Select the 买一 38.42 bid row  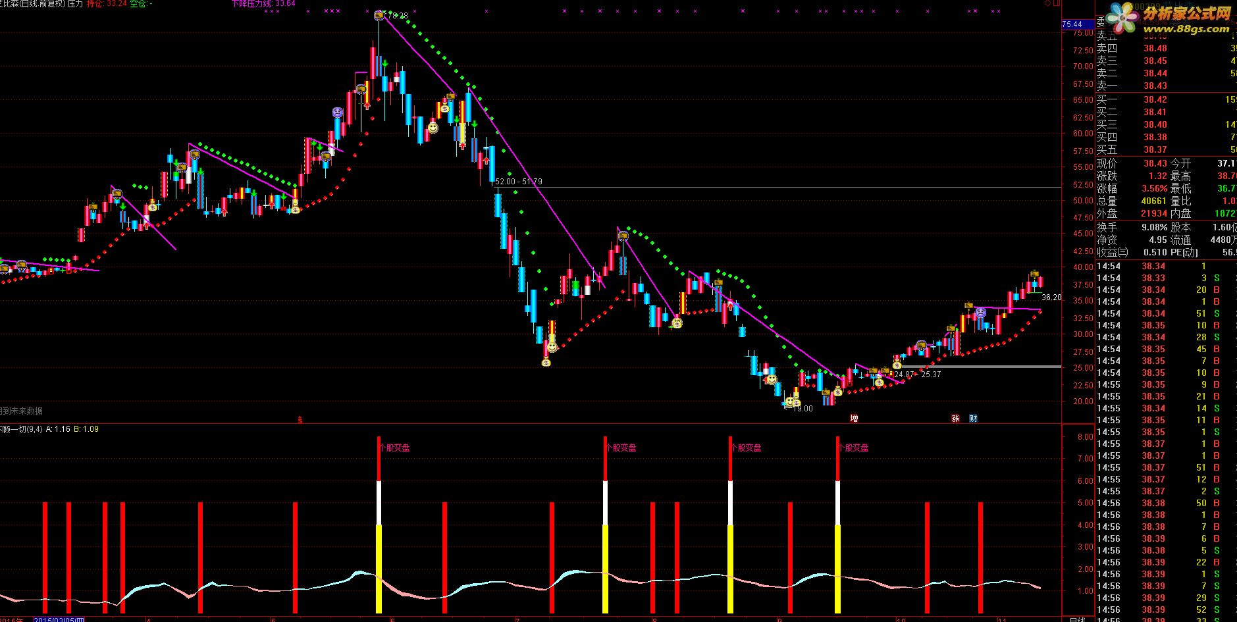tap(1166, 99)
